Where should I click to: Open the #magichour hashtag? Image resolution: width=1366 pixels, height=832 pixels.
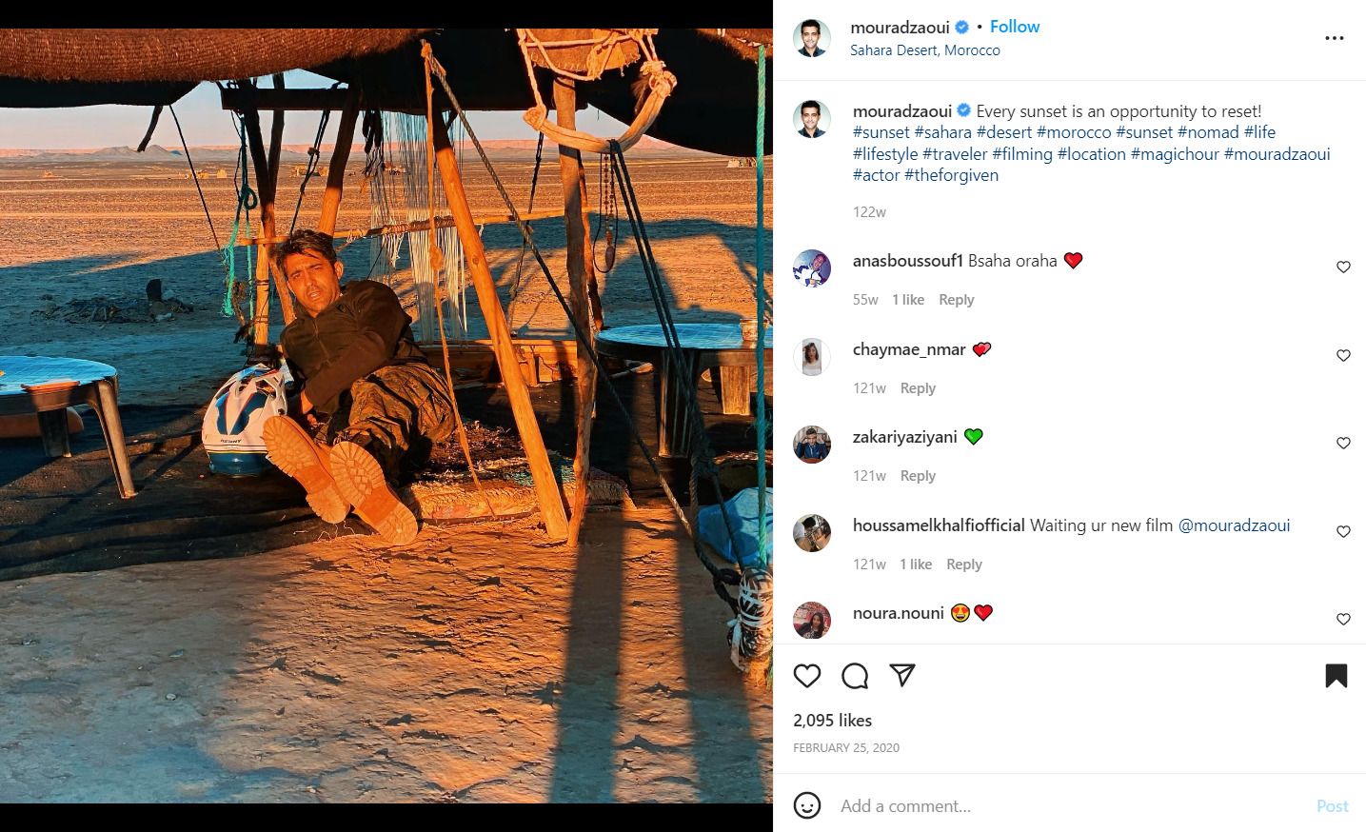[1175, 154]
